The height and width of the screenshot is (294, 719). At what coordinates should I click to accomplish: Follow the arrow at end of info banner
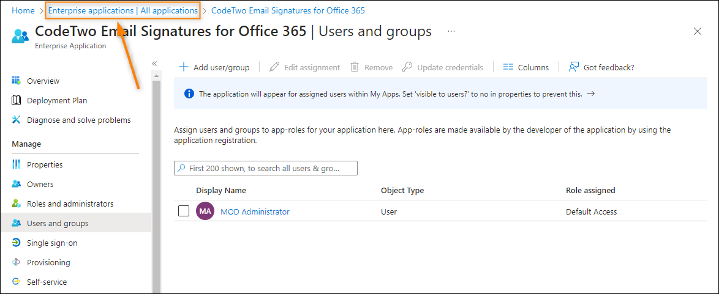coord(591,94)
